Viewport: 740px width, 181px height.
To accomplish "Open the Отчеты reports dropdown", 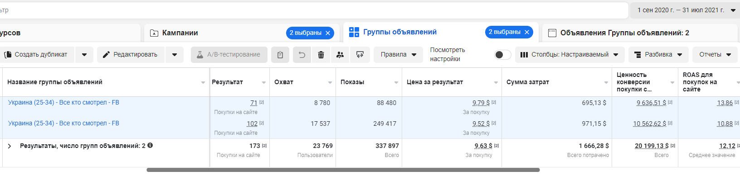I will point(715,55).
